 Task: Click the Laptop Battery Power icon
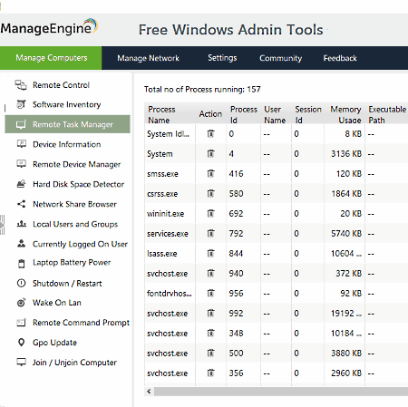(x=21, y=264)
